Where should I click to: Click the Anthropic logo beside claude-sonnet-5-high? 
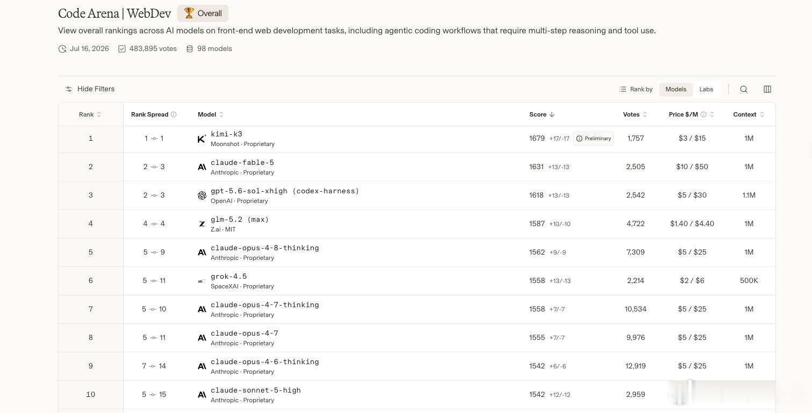click(x=202, y=395)
